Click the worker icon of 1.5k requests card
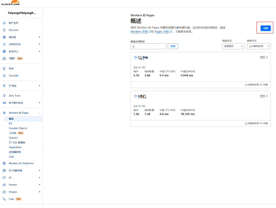Screen dimensions: 276x208 tap(135, 96)
